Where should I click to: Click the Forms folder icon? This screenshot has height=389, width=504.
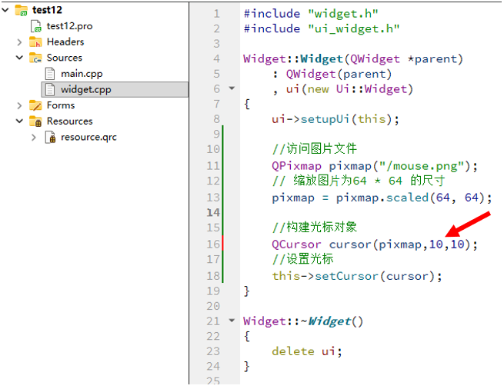(x=35, y=105)
